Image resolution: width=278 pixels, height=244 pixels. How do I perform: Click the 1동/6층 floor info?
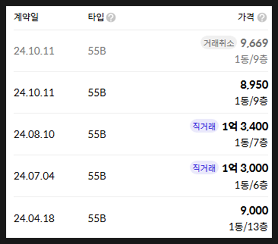251,185
